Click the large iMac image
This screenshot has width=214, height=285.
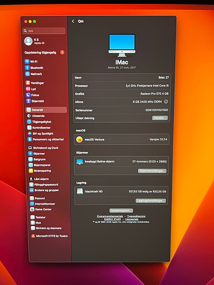coord(122,46)
